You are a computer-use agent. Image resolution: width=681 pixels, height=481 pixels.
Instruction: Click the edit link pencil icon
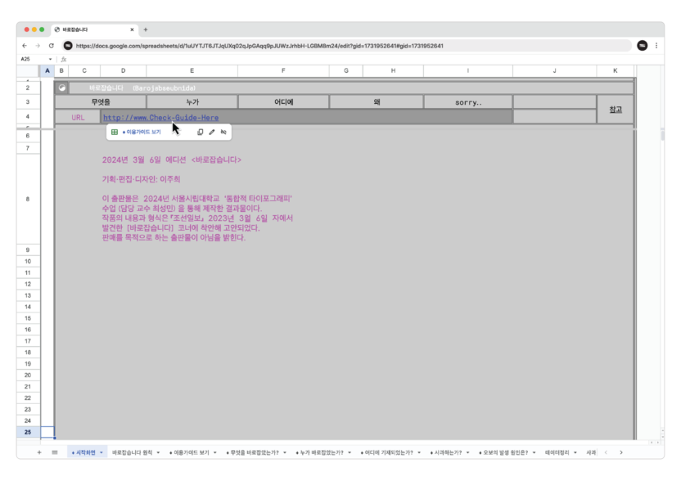pos(212,132)
